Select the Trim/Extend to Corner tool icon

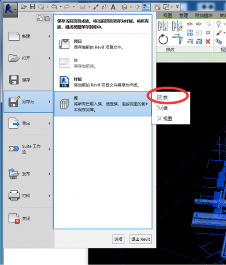178,39
